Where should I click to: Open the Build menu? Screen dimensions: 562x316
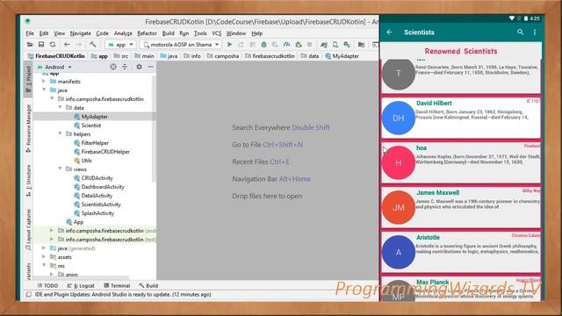tap(168, 33)
